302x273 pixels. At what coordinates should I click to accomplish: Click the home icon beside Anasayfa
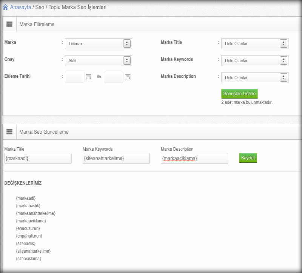6,7
